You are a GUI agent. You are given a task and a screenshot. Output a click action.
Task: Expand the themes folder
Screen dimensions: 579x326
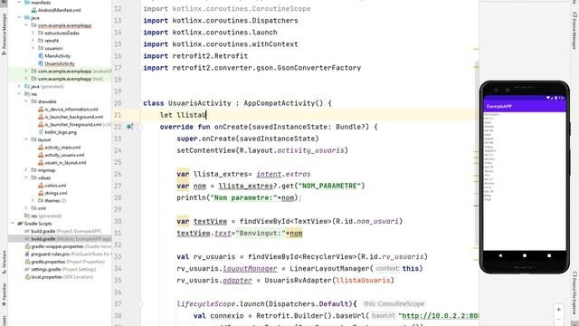[33, 201]
